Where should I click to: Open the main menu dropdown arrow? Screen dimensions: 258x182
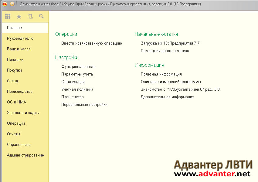pyautogui.click(x=12, y=4)
